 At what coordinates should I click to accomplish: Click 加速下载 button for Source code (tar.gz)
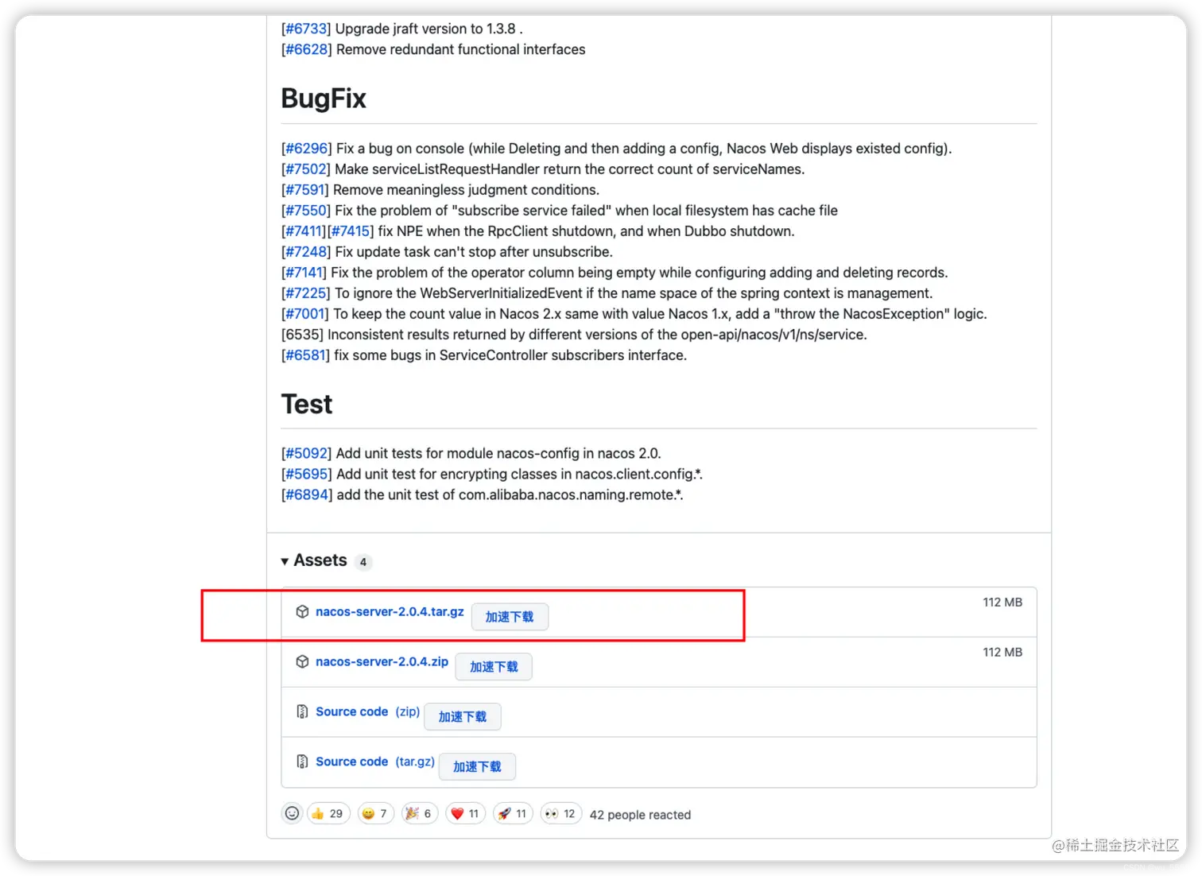477,767
